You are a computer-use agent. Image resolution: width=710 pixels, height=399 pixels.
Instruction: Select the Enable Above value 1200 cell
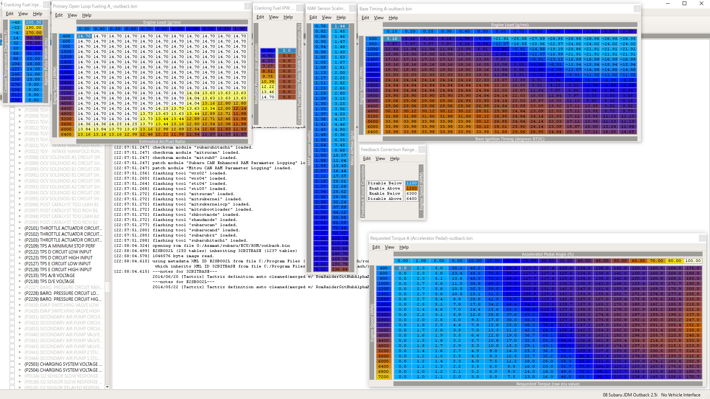click(x=412, y=188)
